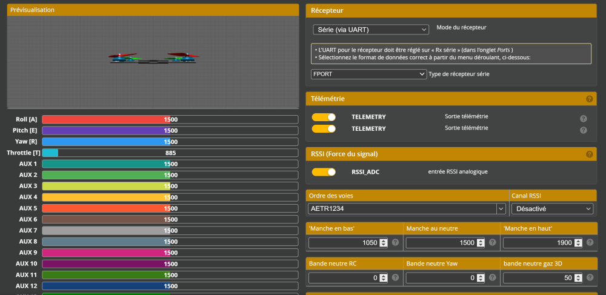Image resolution: width=606 pixels, height=295 pixels.
Task: Disable the lower TELEMETRY toggle switch
Action: [324, 128]
